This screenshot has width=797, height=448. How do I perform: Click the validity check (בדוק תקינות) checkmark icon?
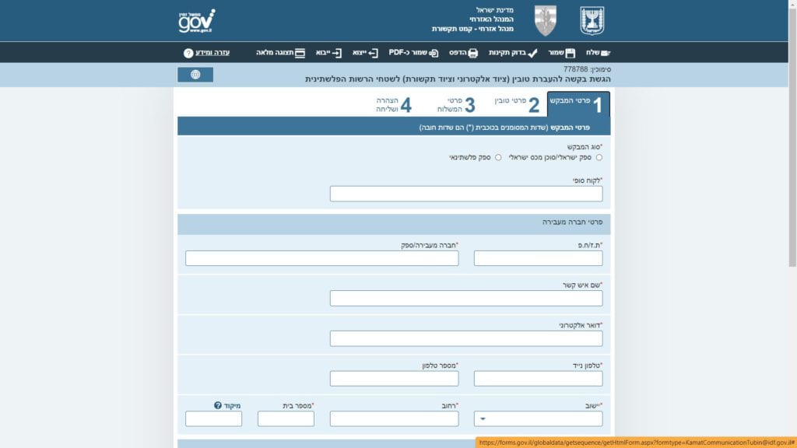[x=532, y=53]
